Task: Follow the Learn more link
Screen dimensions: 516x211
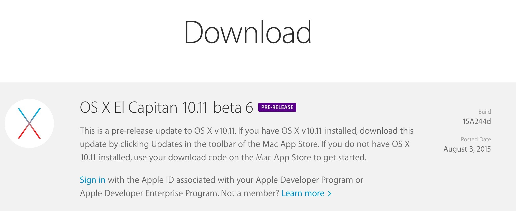Action: coord(303,193)
